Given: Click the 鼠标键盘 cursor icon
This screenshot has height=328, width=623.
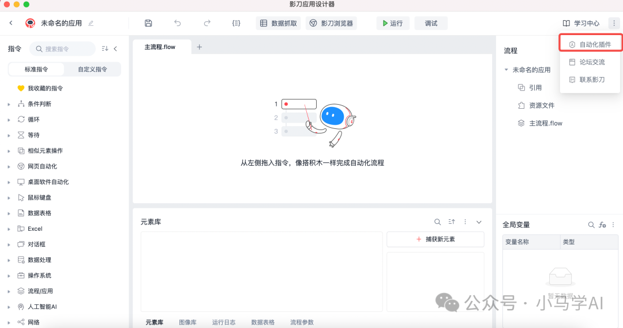Looking at the screenshot, I should coord(21,197).
